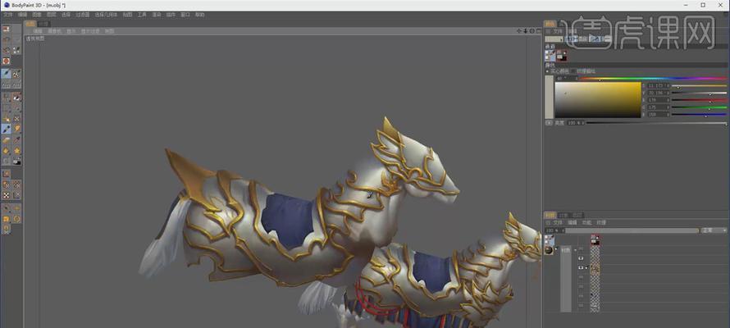The image size is (730, 328).
Task: Click viewport toggle view icon at top right
Action: tap(538, 30)
